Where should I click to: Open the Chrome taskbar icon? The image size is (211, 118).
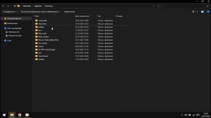19,115
